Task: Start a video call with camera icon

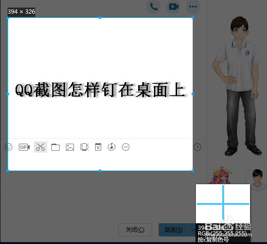Action: point(173,7)
